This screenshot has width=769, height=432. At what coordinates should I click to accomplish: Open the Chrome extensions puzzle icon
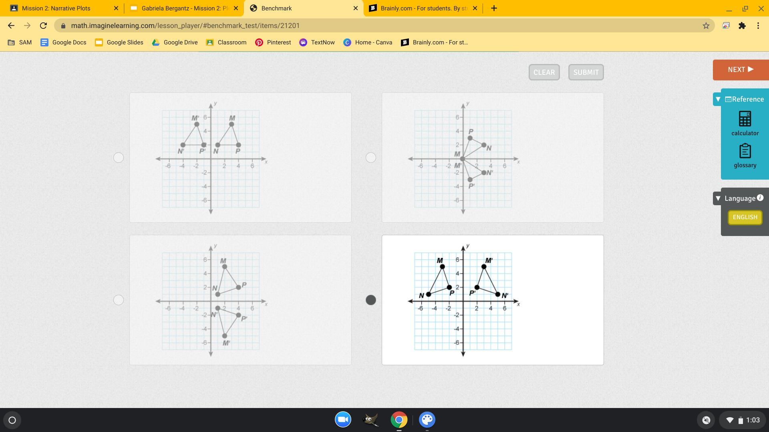[x=742, y=26]
